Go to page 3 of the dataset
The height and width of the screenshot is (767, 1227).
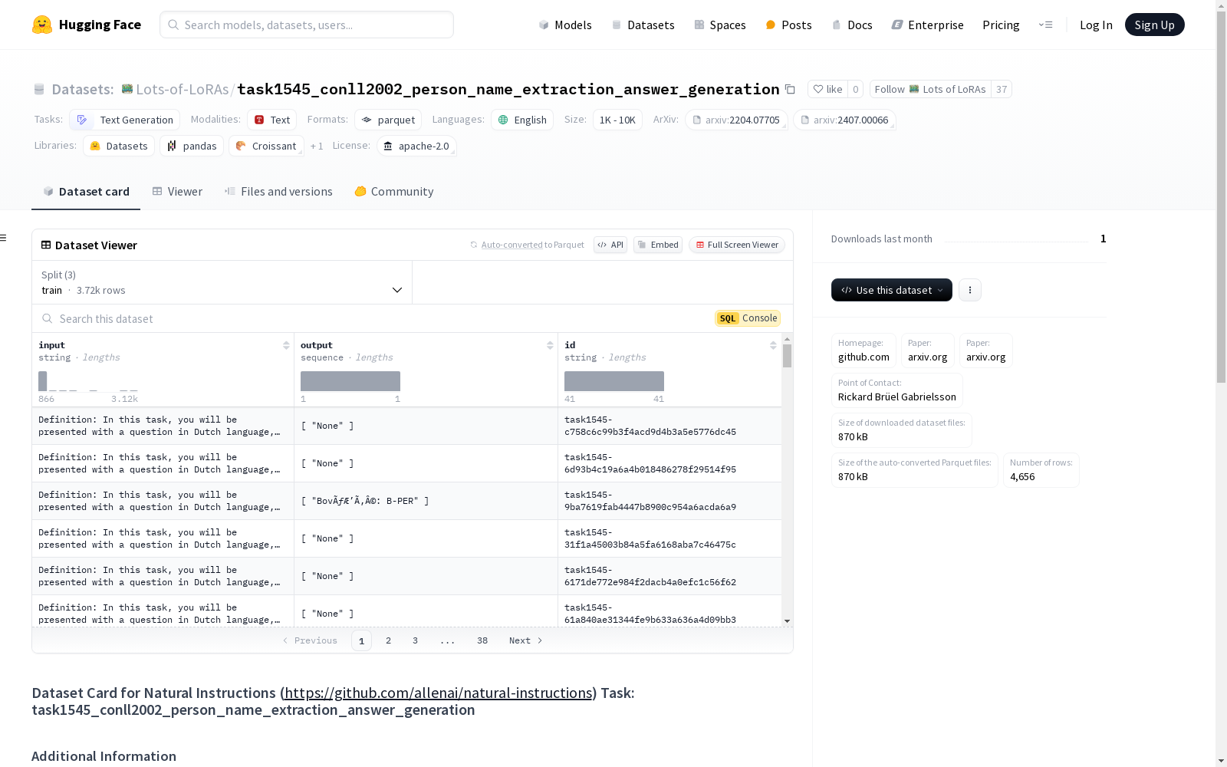(x=416, y=640)
